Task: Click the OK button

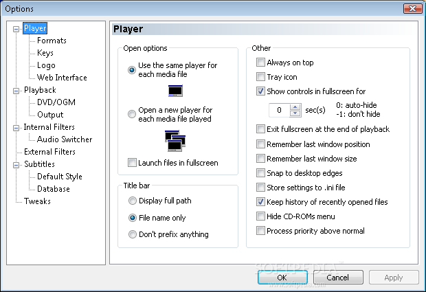Action: pos(282,278)
